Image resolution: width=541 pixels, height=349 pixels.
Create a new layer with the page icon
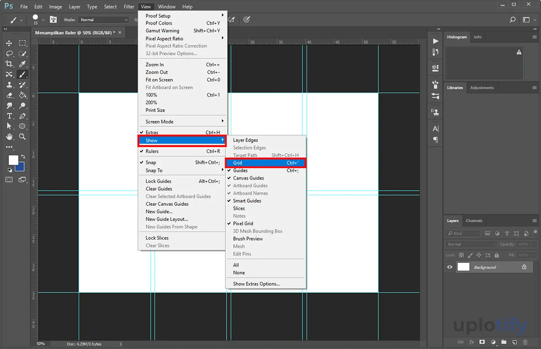point(514,342)
